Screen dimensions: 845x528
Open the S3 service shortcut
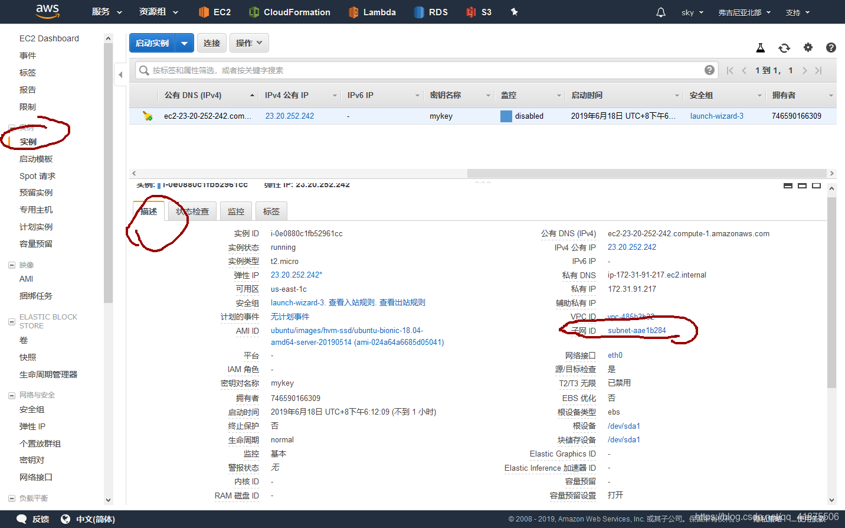pos(479,12)
